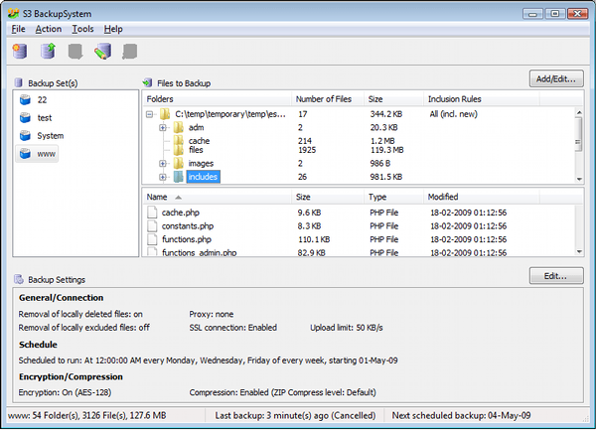Click the cache folder icon
596x430 pixels.
point(178,140)
